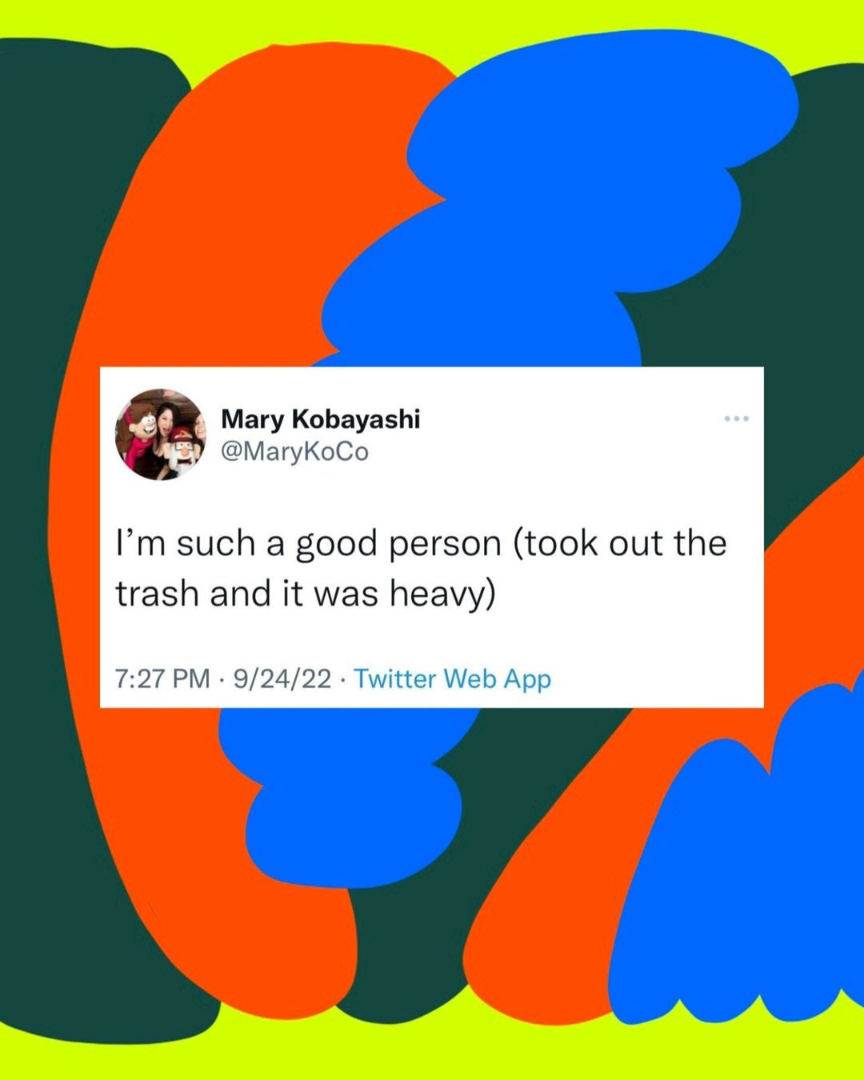864x1080 pixels.
Task: Open the three-dot more options menu
Action: click(736, 418)
